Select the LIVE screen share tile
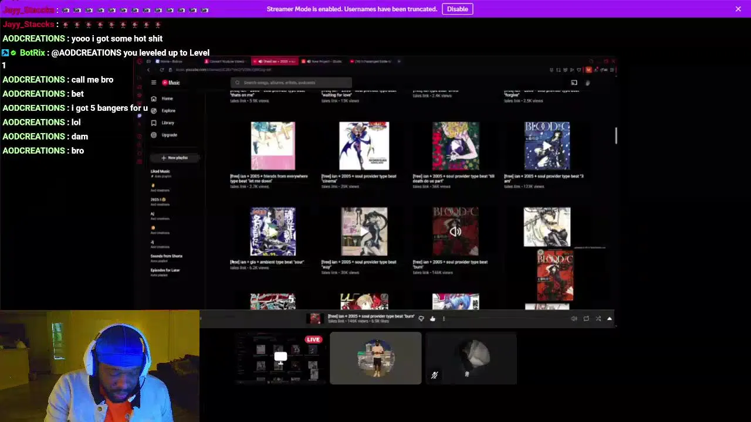Image resolution: width=751 pixels, height=422 pixels. pyautogui.click(x=280, y=358)
